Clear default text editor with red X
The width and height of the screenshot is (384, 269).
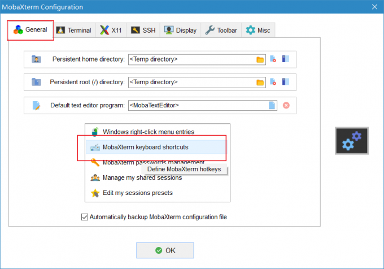click(x=286, y=105)
